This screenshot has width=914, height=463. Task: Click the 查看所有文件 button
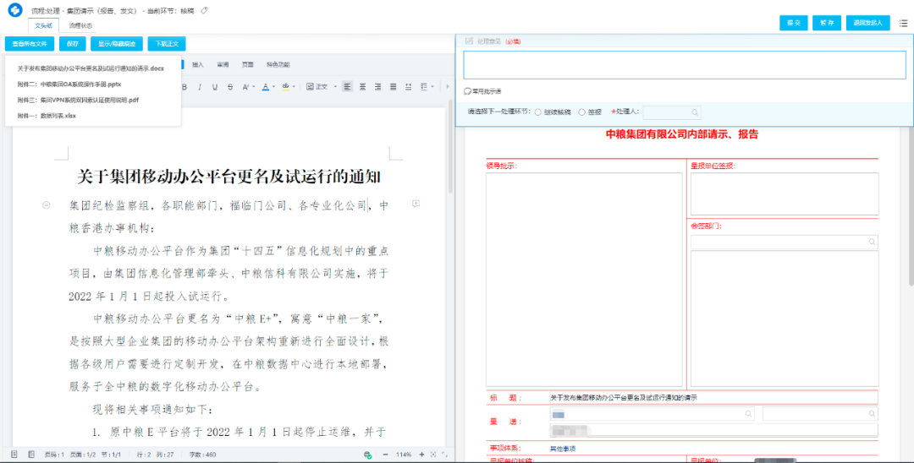pos(30,44)
